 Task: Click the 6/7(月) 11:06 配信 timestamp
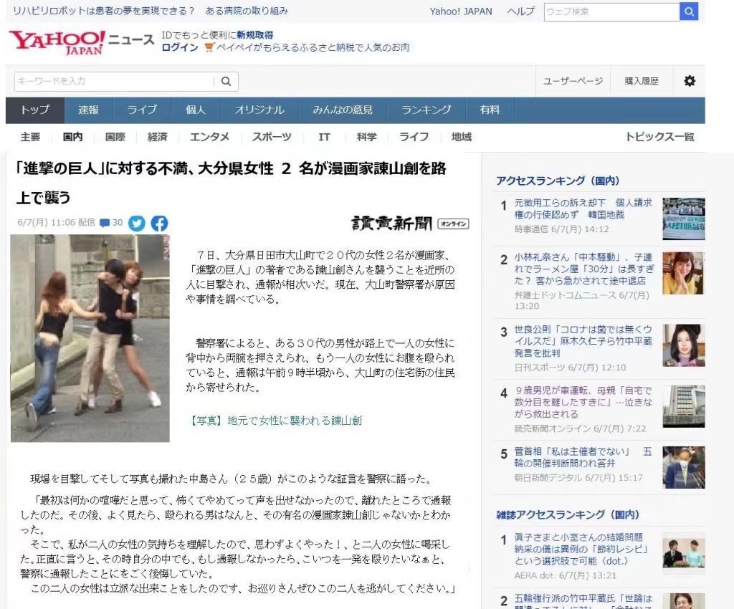click(56, 223)
